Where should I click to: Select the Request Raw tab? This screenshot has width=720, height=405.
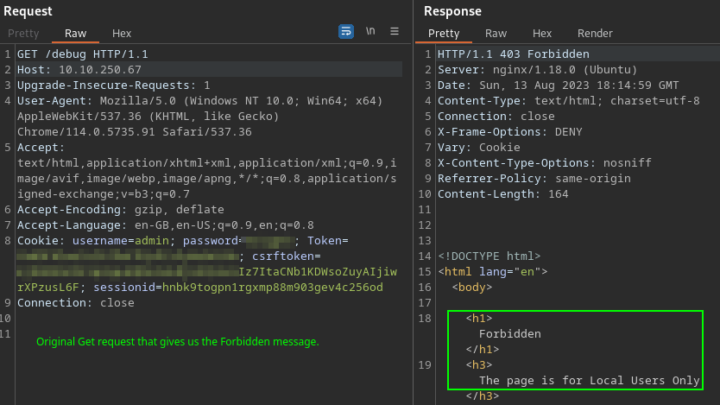(x=75, y=34)
